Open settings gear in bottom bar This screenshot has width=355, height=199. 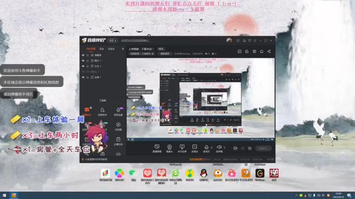[x=250, y=148]
